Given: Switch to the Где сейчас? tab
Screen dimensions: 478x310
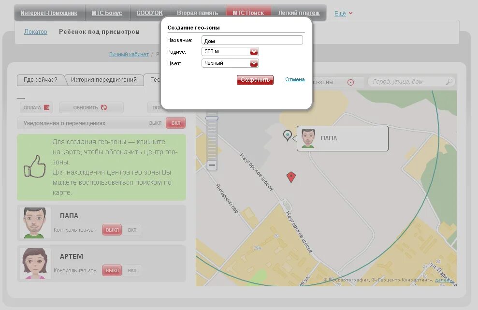Looking at the screenshot, I should (x=41, y=80).
